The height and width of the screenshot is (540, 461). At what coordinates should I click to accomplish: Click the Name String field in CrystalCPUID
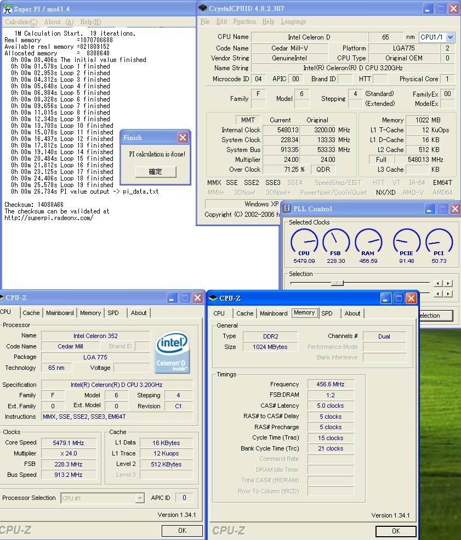(x=352, y=68)
